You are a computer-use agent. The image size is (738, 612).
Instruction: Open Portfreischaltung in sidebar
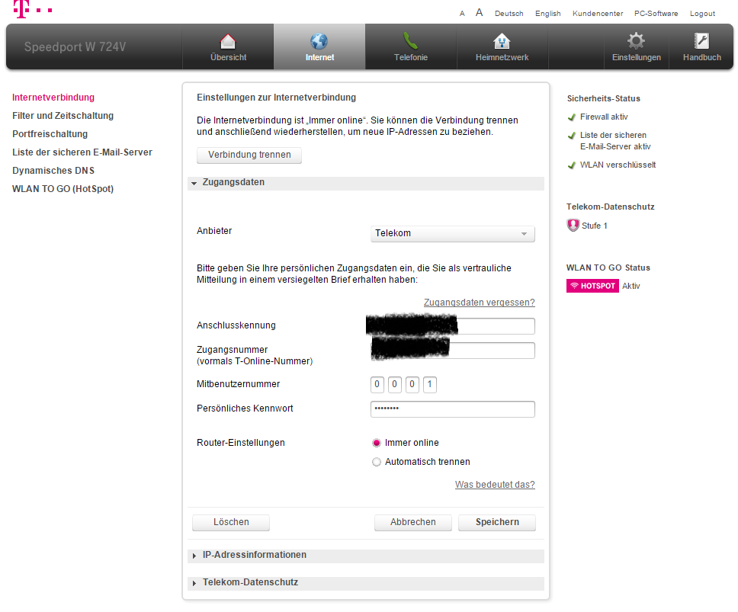pos(50,134)
